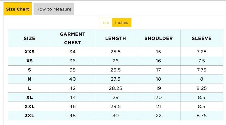Click the LENGTH column header
Image resolution: width=226 pixels, height=125 pixels.
(115, 38)
